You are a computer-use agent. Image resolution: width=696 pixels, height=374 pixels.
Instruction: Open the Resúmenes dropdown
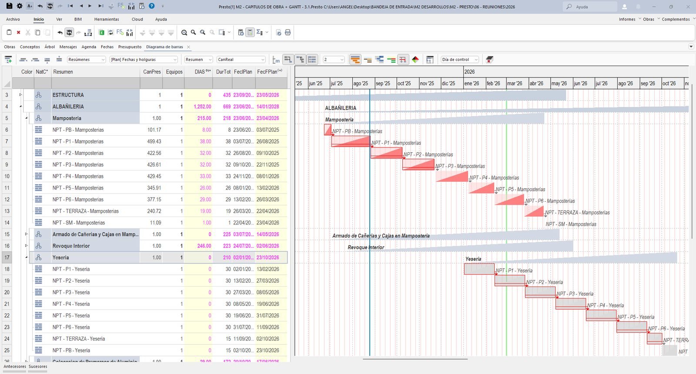(86, 60)
